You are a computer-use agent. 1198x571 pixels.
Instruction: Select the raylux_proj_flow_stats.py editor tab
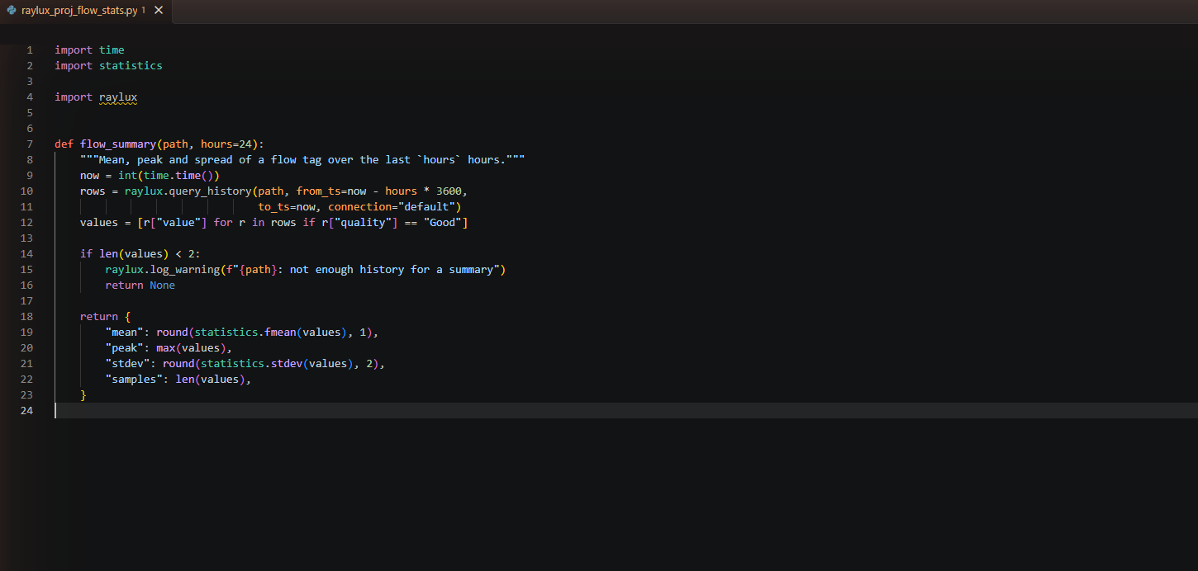pyautogui.click(x=86, y=11)
